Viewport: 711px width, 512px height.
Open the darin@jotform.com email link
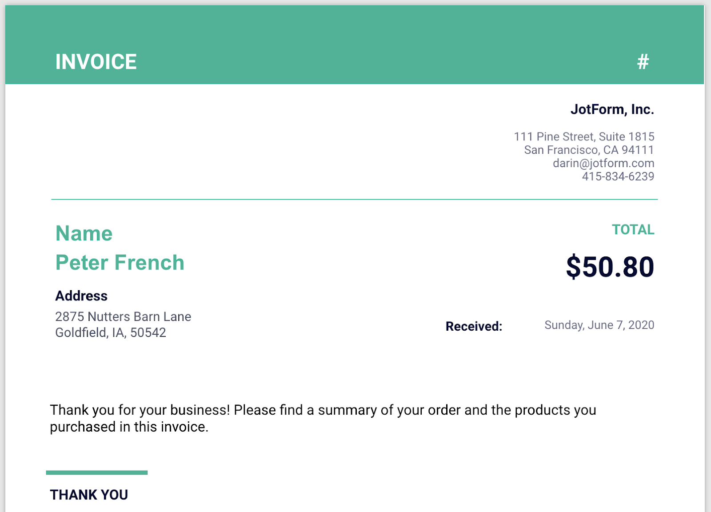pos(603,163)
